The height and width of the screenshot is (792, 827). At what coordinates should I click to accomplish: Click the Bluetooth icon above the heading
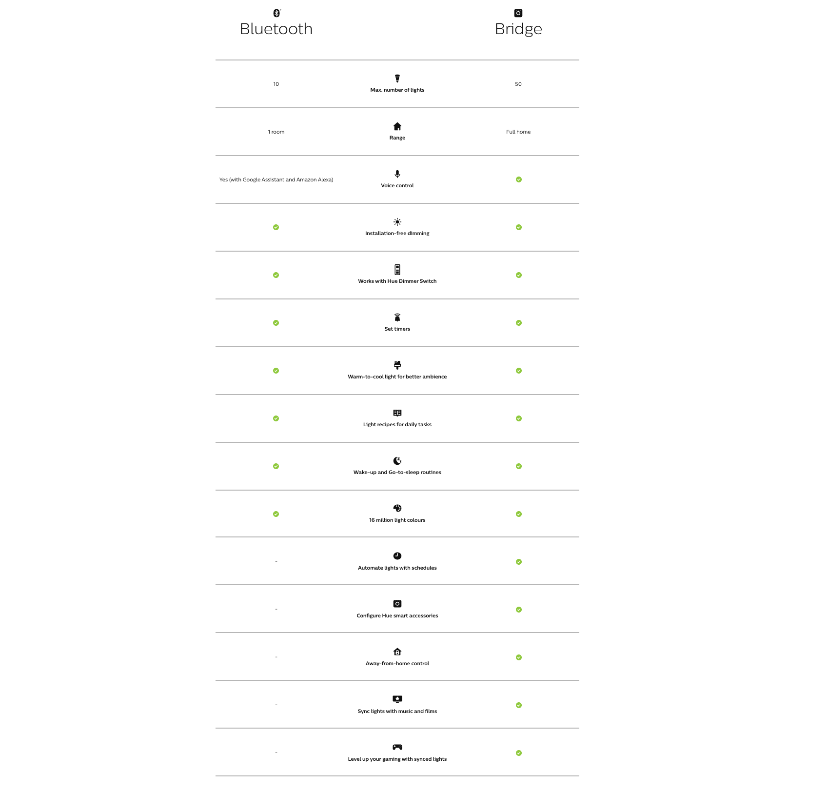click(276, 13)
